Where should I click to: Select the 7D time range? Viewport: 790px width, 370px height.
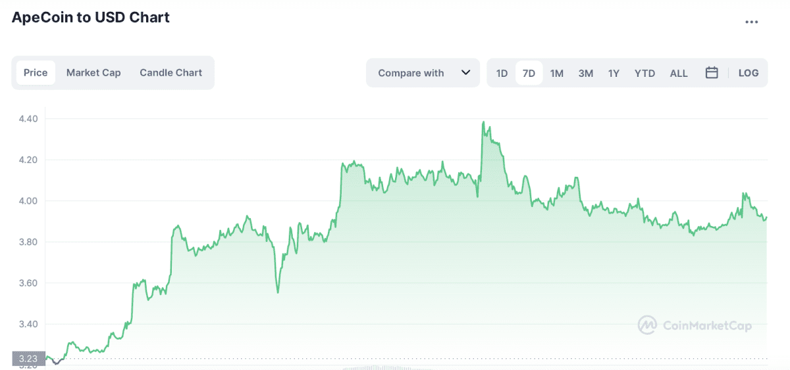(x=529, y=73)
